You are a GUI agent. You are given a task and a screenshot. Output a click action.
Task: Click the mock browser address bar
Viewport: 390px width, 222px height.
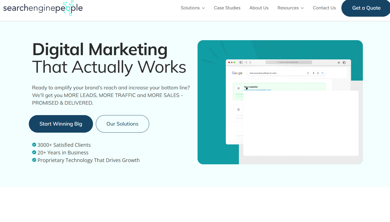pos(289,62)
